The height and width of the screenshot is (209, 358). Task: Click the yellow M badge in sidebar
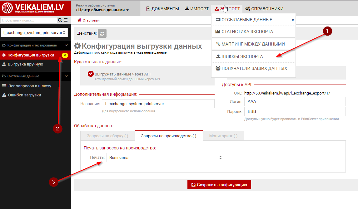pos(65,55)
